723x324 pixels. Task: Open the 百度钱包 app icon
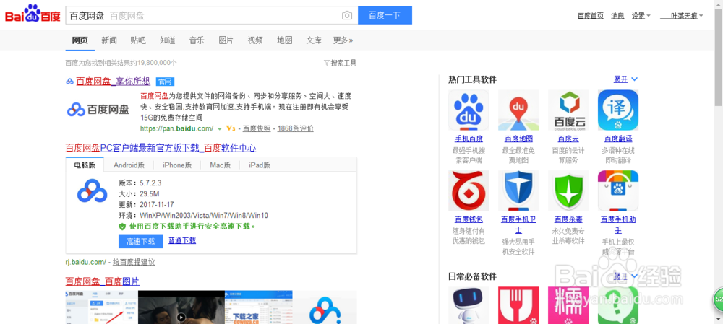(469, 191)
